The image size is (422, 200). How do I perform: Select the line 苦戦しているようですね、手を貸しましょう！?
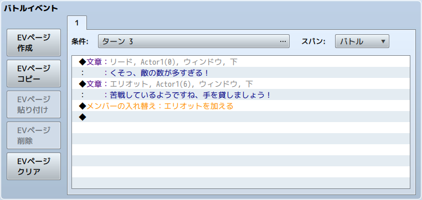pos(241,95)
